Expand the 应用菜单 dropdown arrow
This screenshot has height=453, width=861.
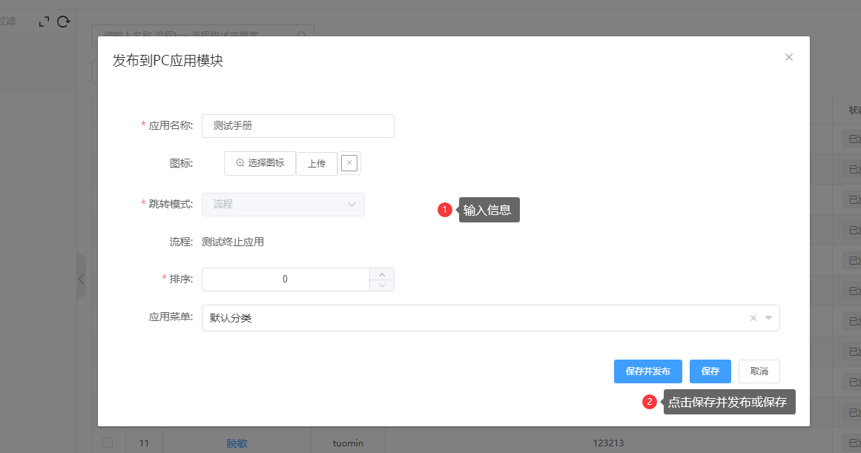769,318
